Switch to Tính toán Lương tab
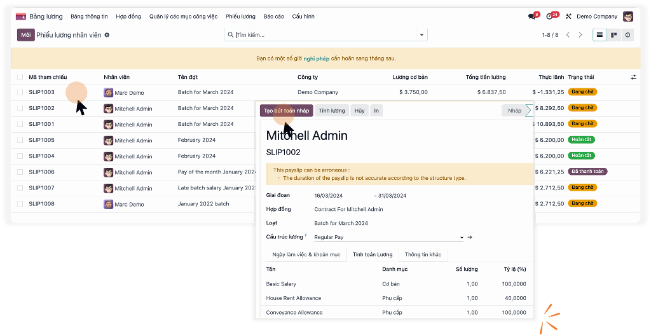Viewport: 651px width, 335px height. pyautogui.click(x=373, y=254)
